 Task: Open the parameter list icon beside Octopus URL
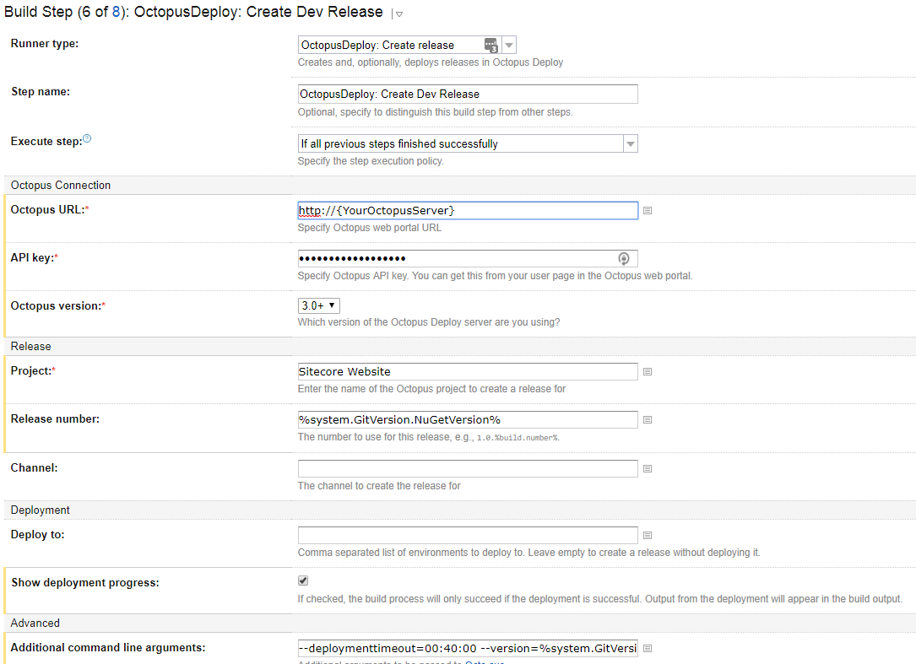click(x=648, y=210)
